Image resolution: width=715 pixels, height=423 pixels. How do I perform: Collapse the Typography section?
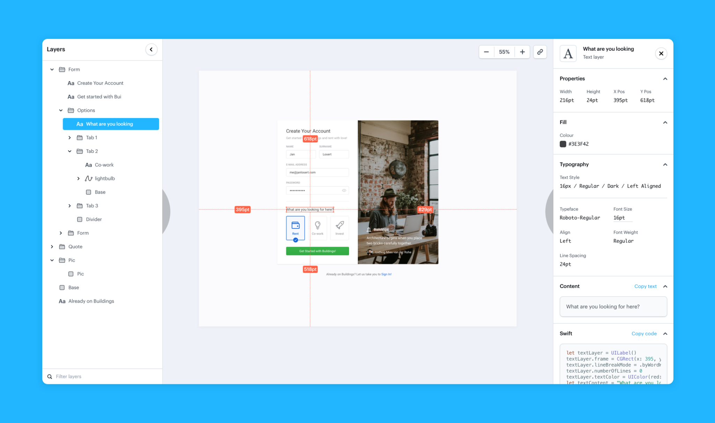point(665,164)
